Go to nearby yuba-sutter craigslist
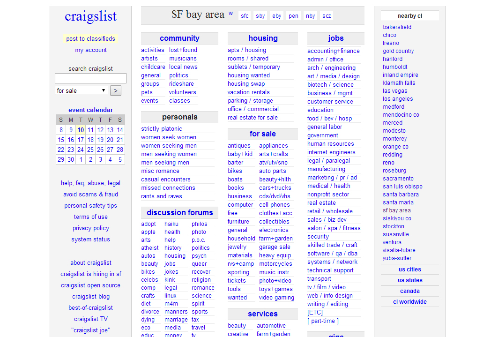This screenshot has width=498, height=337. 397,258
